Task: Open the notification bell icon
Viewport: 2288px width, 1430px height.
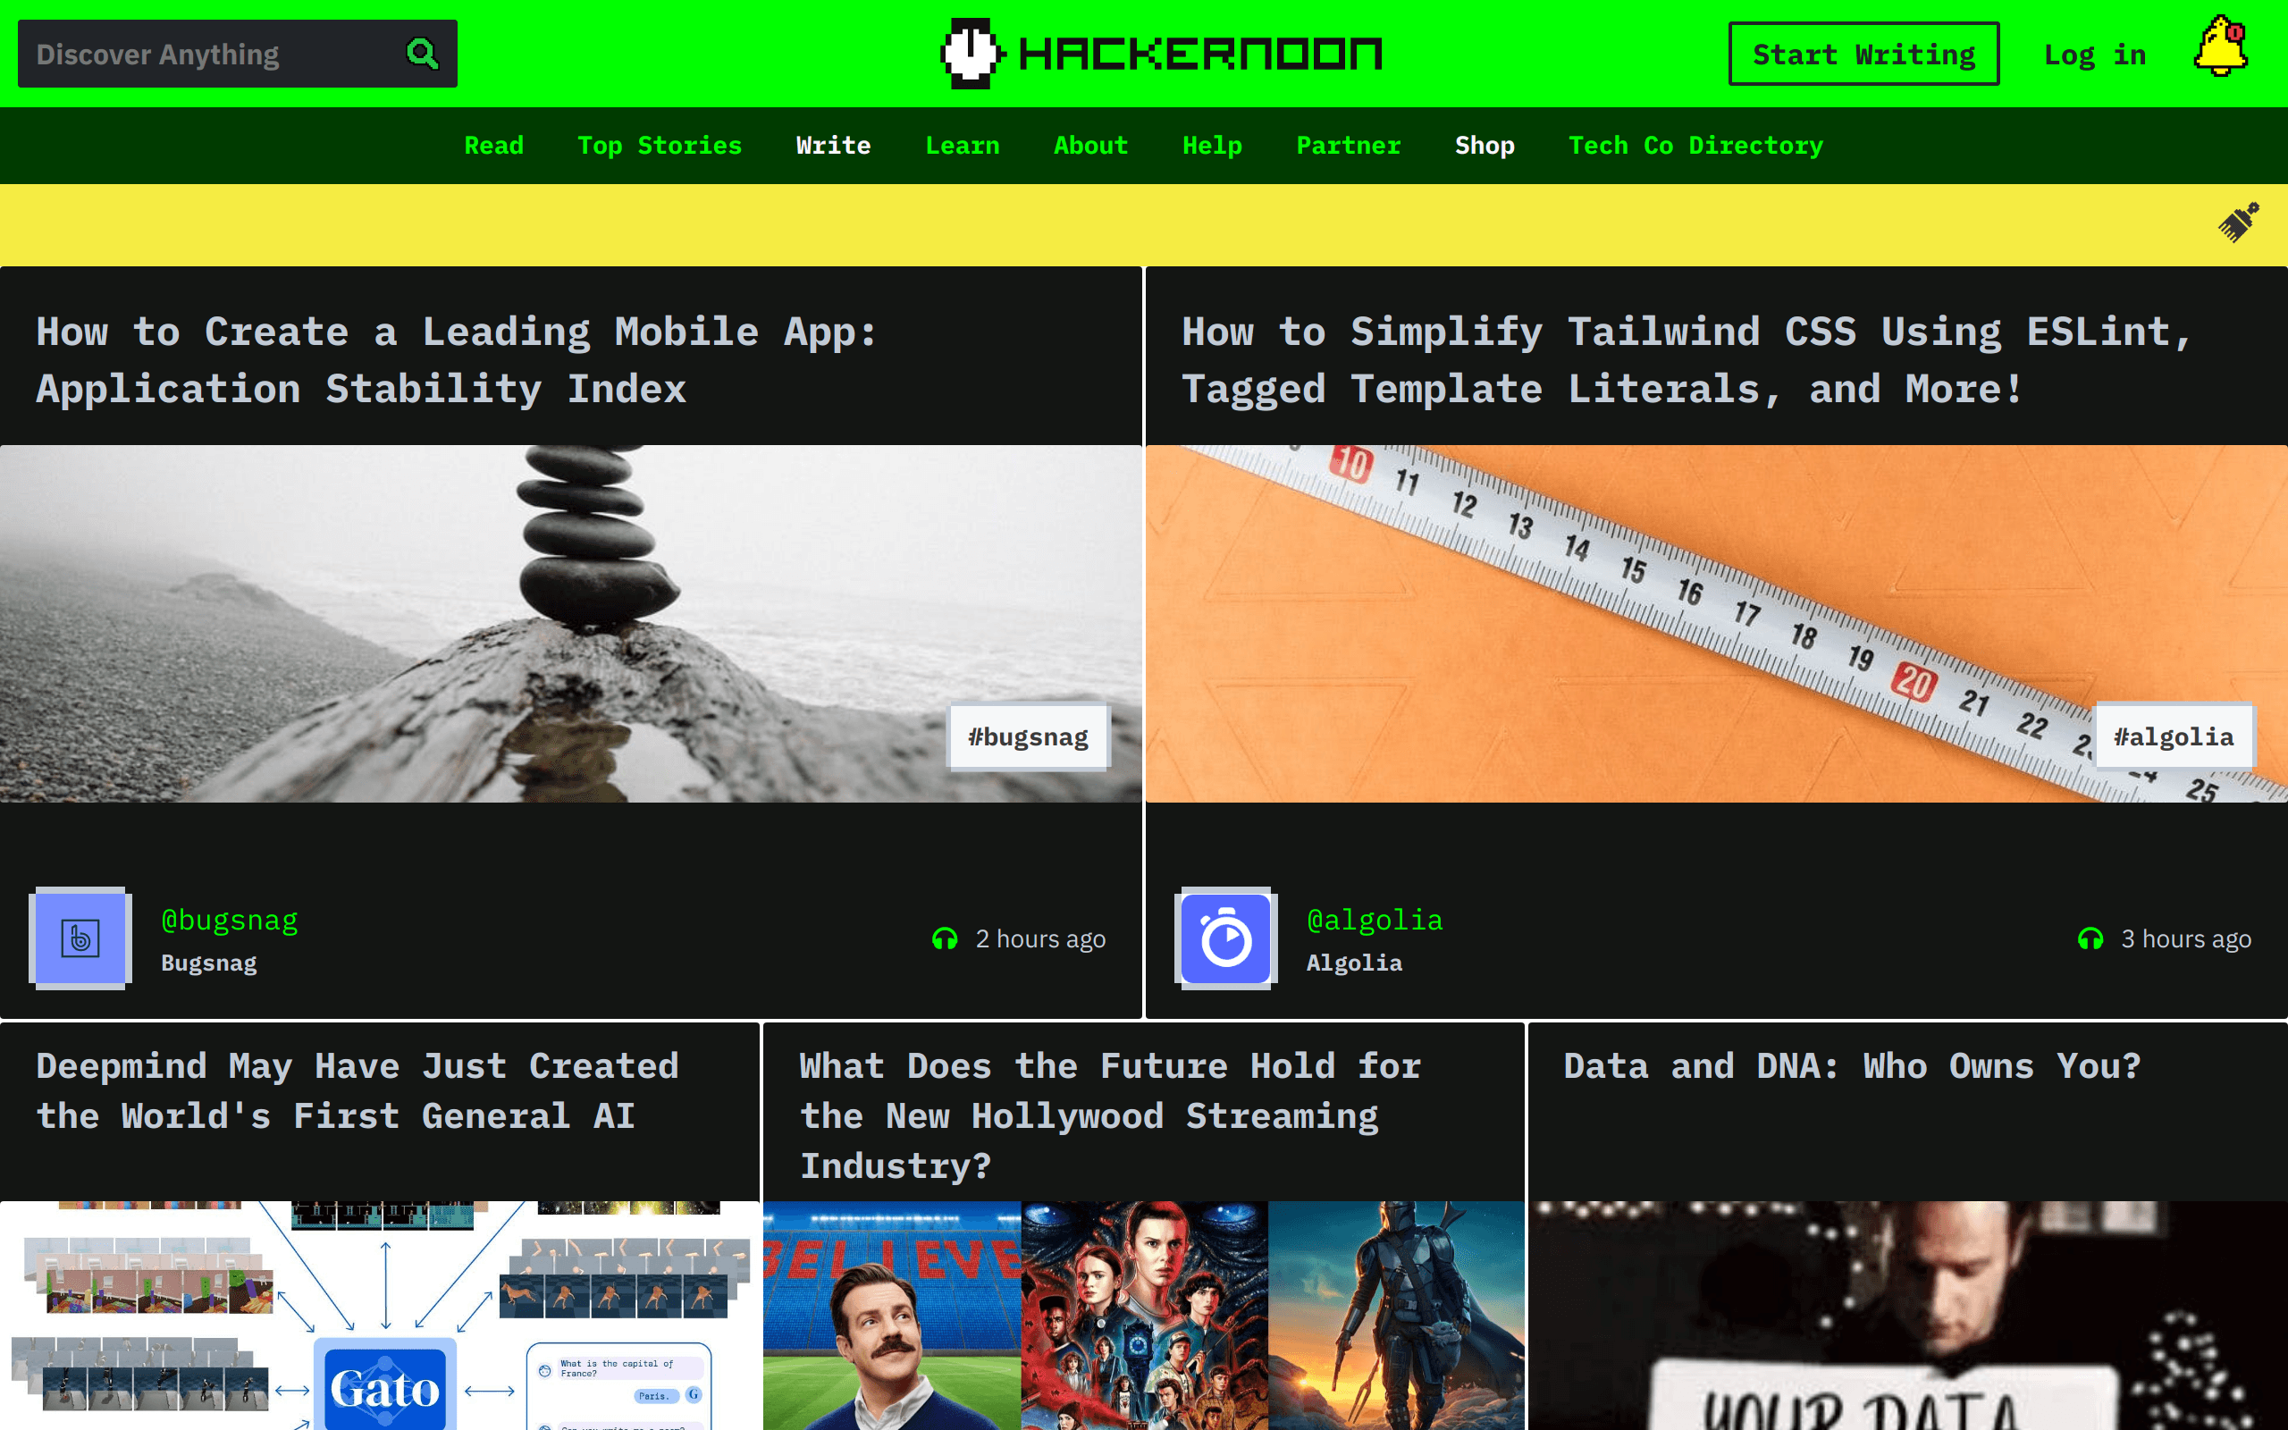Action: pyautogui.click(x=2220, y=47)
